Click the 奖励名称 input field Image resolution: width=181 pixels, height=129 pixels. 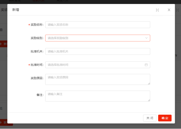pyautogui.click(x=98, y=24)
